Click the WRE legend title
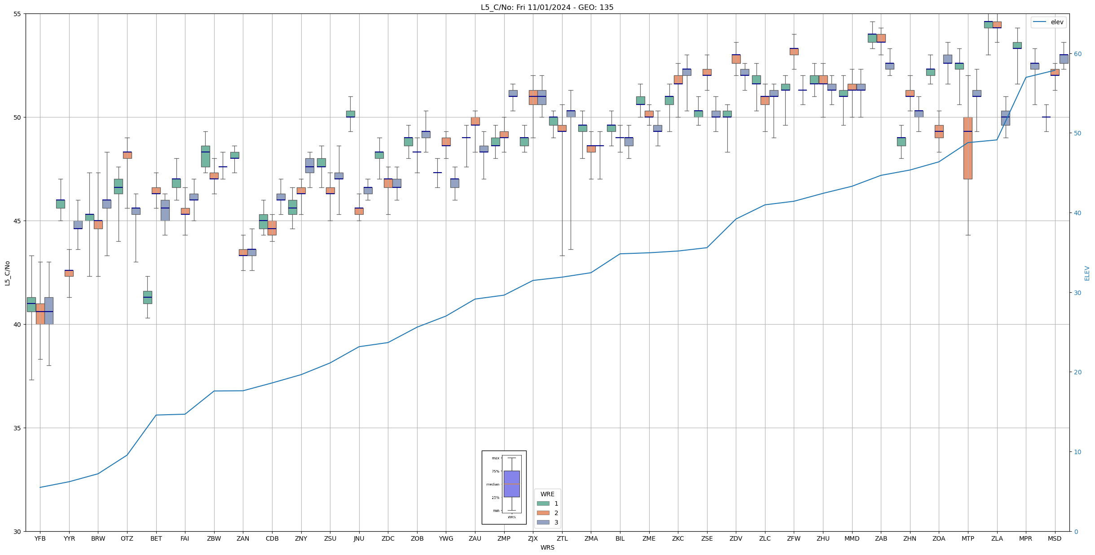1095x555 pixels. (x=547, y=494)
